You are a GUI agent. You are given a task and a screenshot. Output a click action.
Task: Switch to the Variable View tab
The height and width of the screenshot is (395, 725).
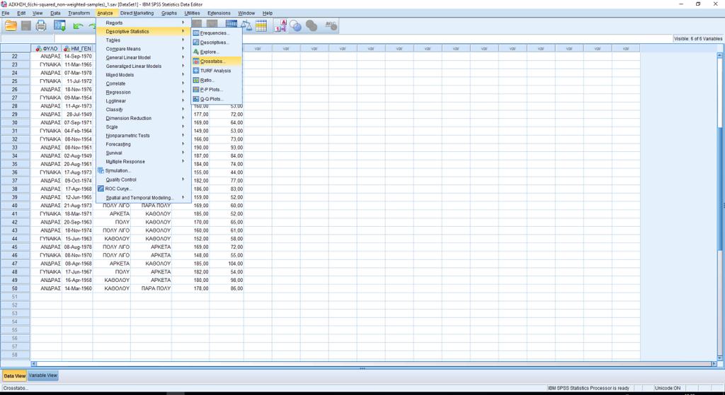(43, 376)
